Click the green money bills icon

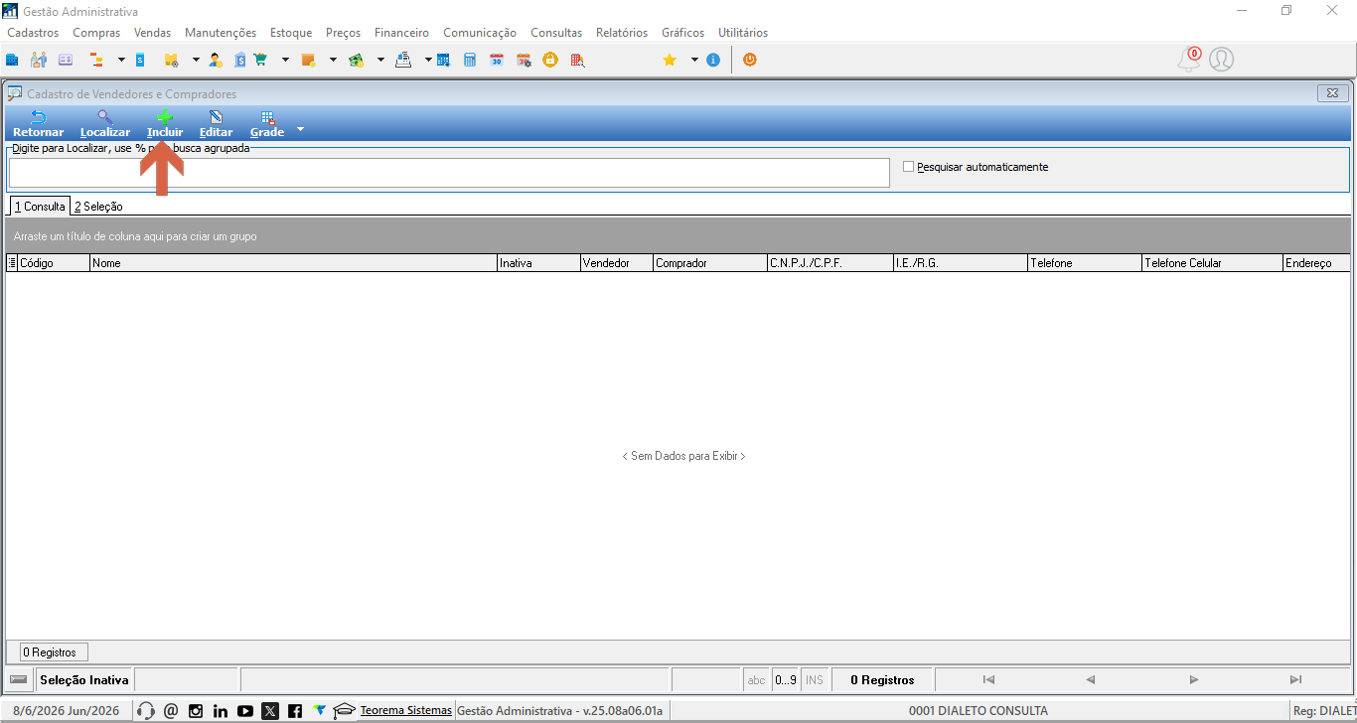(356, 60)
